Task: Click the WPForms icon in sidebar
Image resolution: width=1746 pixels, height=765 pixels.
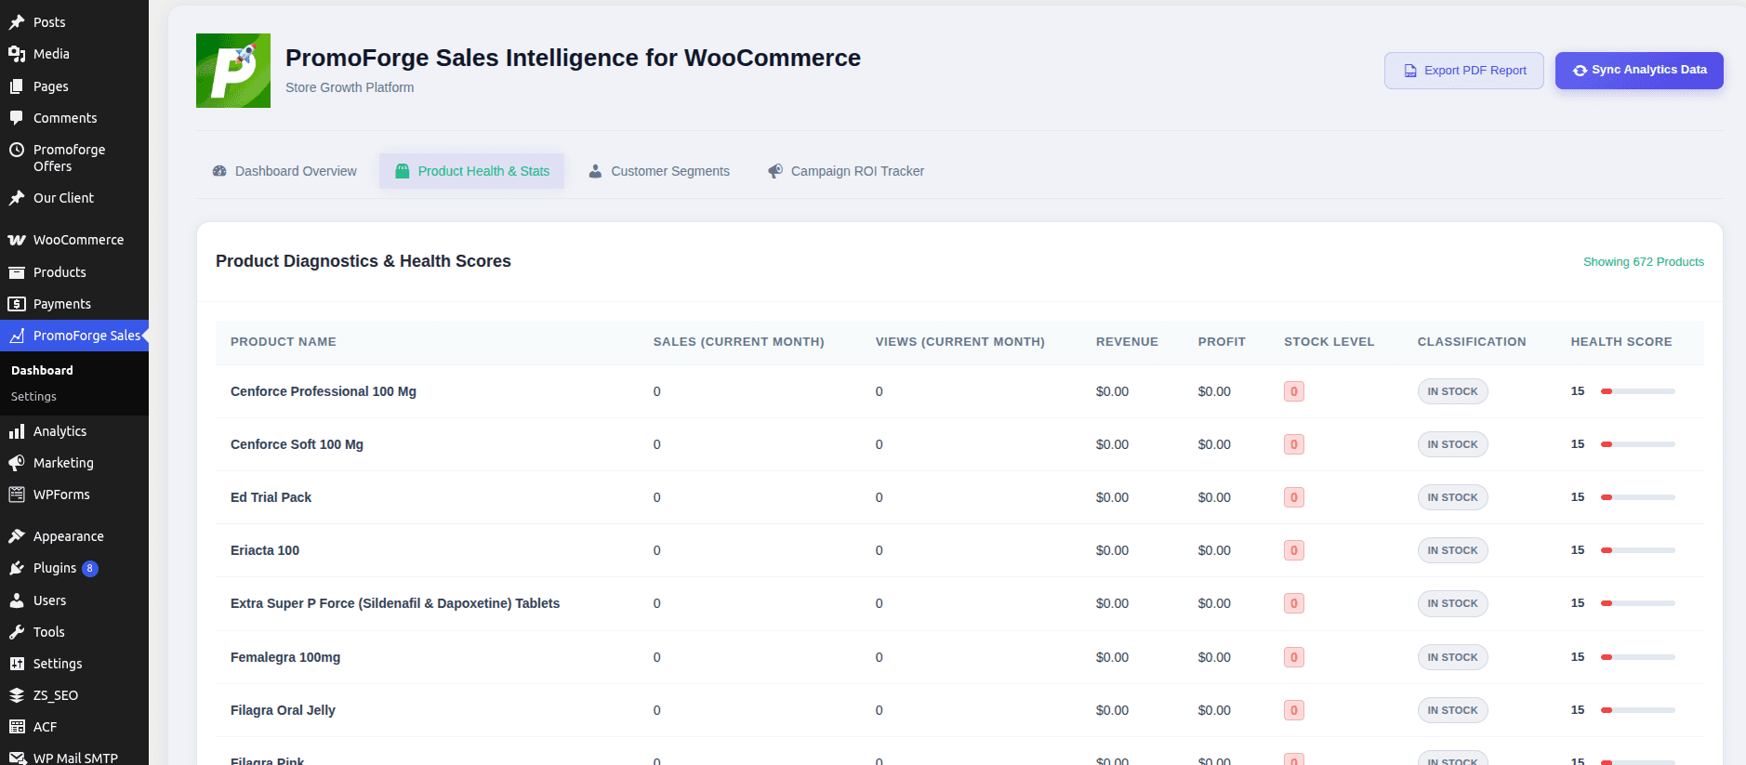Action: coord(17,495)
